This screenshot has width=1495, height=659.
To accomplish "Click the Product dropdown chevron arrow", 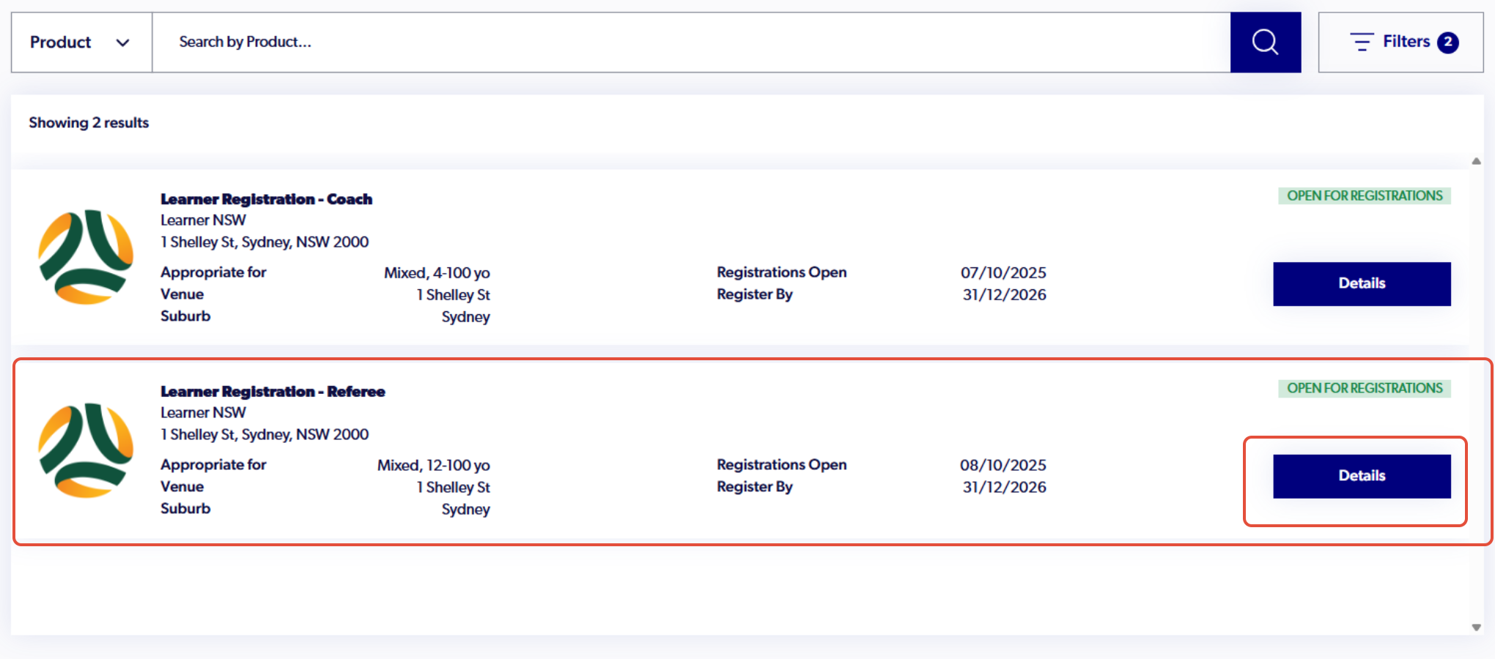I will (122, 42).
